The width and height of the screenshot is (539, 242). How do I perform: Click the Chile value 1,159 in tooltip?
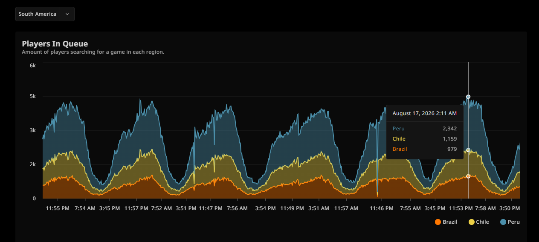click(x=450, y=139)
